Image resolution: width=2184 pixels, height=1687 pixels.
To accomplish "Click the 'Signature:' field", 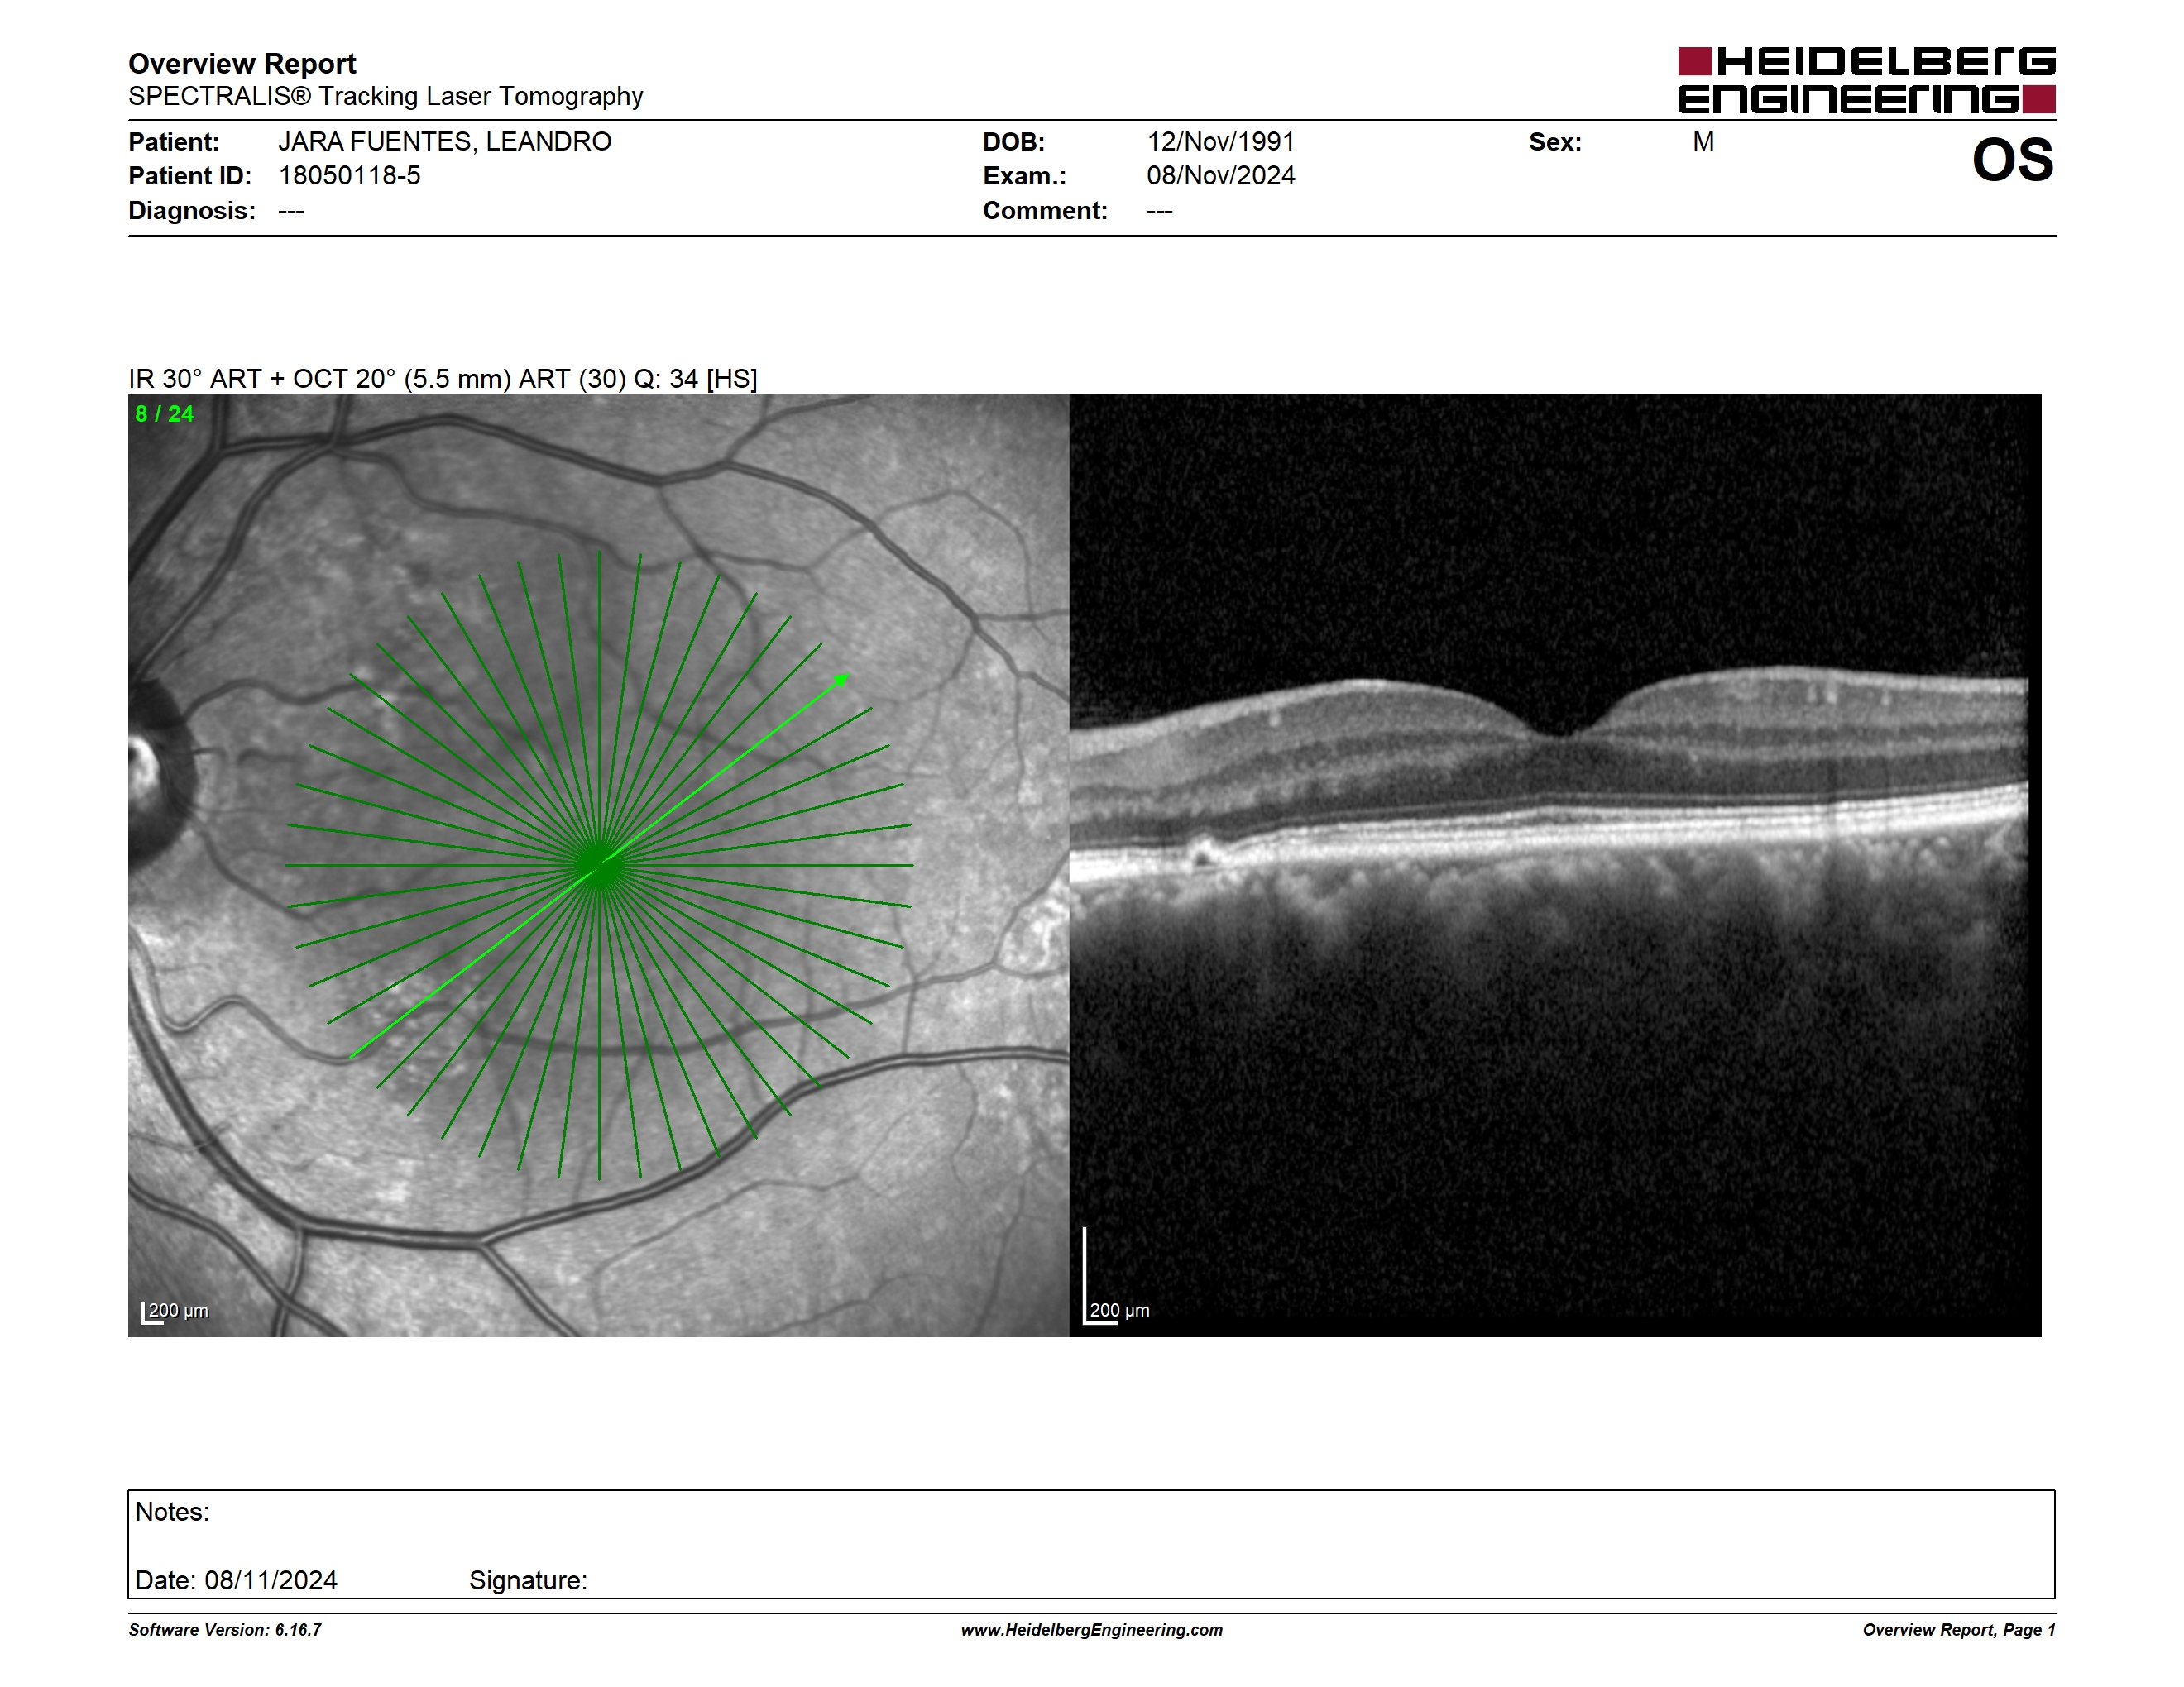I will point(528,1580).
